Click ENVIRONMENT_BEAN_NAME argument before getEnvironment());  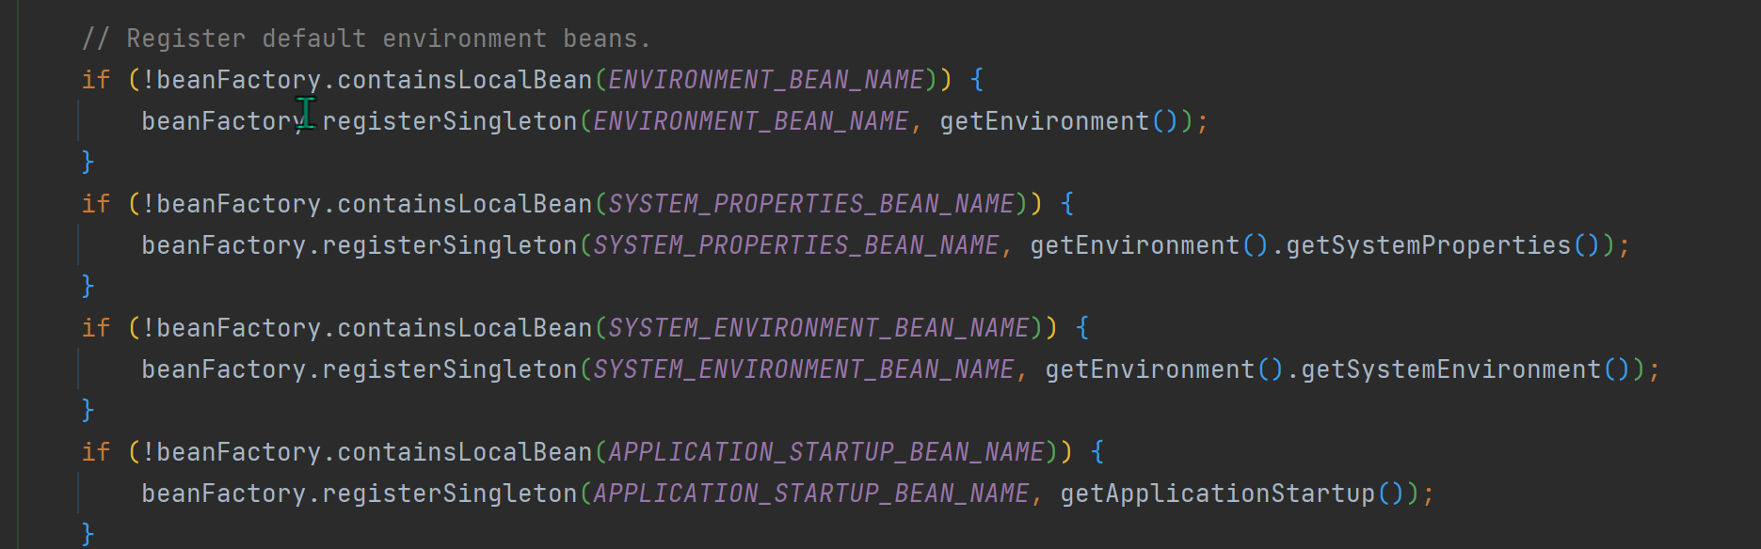751,121
